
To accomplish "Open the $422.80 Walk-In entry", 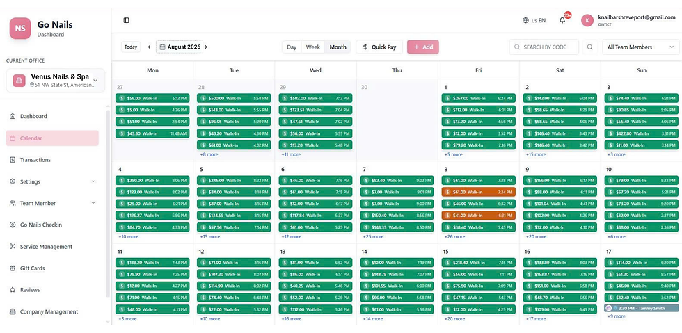I will click(642, 133).
